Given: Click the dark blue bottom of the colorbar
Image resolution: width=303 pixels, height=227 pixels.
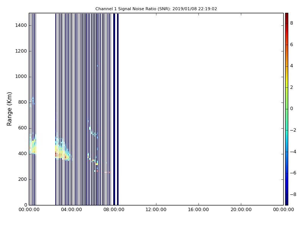Looking at the screenshot, I should click(287, 202).
